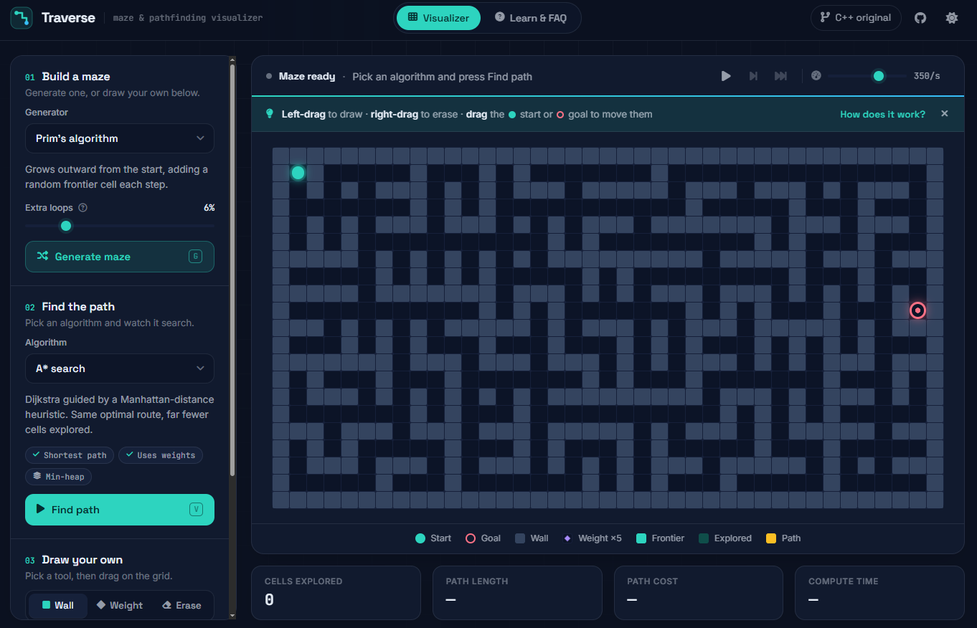The image size is (977, 628).
Task: Dismiss the drawing hint banner
Action: pos(945,113)
